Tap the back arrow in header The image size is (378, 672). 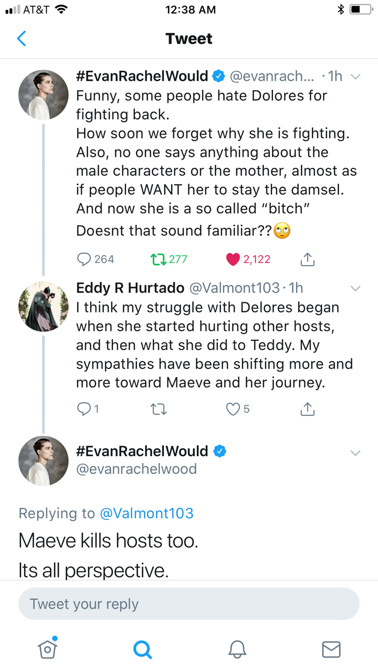click(22, 38)
